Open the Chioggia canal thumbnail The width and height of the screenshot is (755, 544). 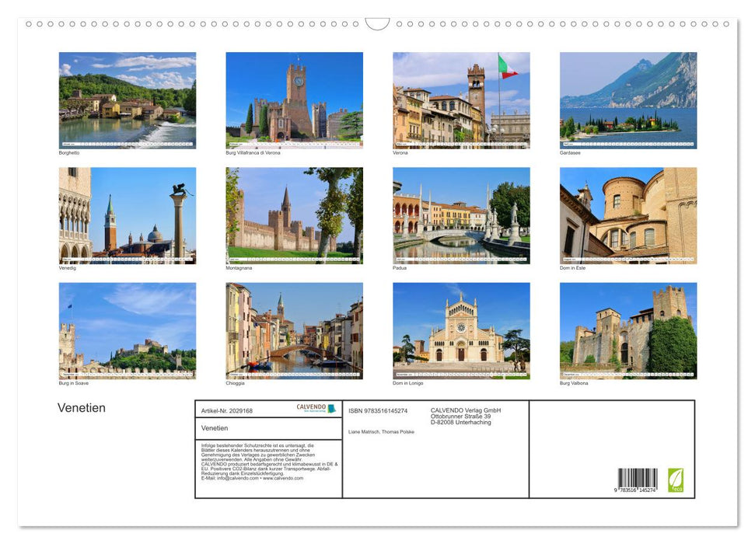294,330
